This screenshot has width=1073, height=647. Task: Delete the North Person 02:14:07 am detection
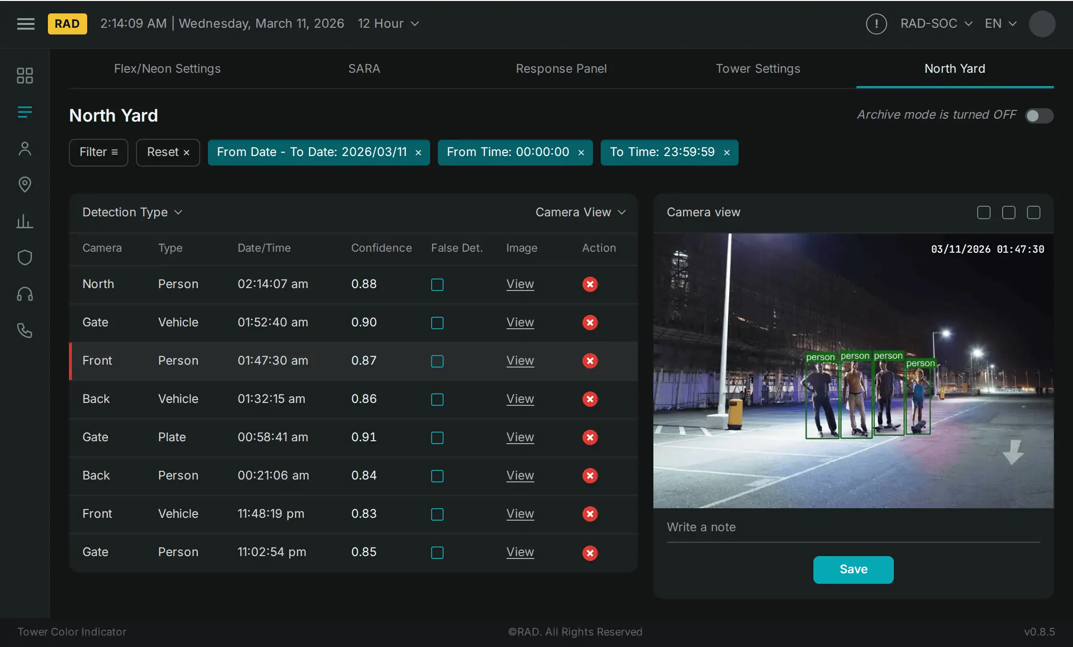[x=590, y=284]
